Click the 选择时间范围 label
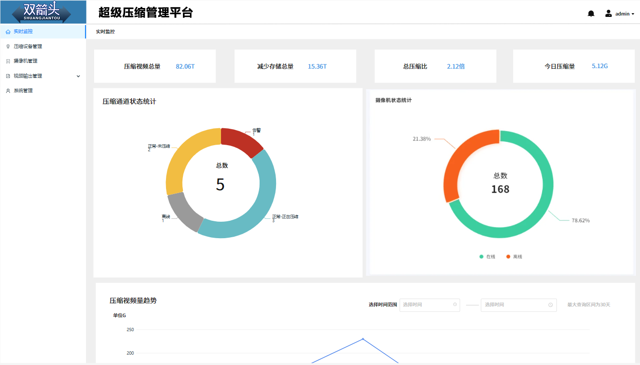The image size is (640, 365). pyautogui.click(x=383, y=305)
